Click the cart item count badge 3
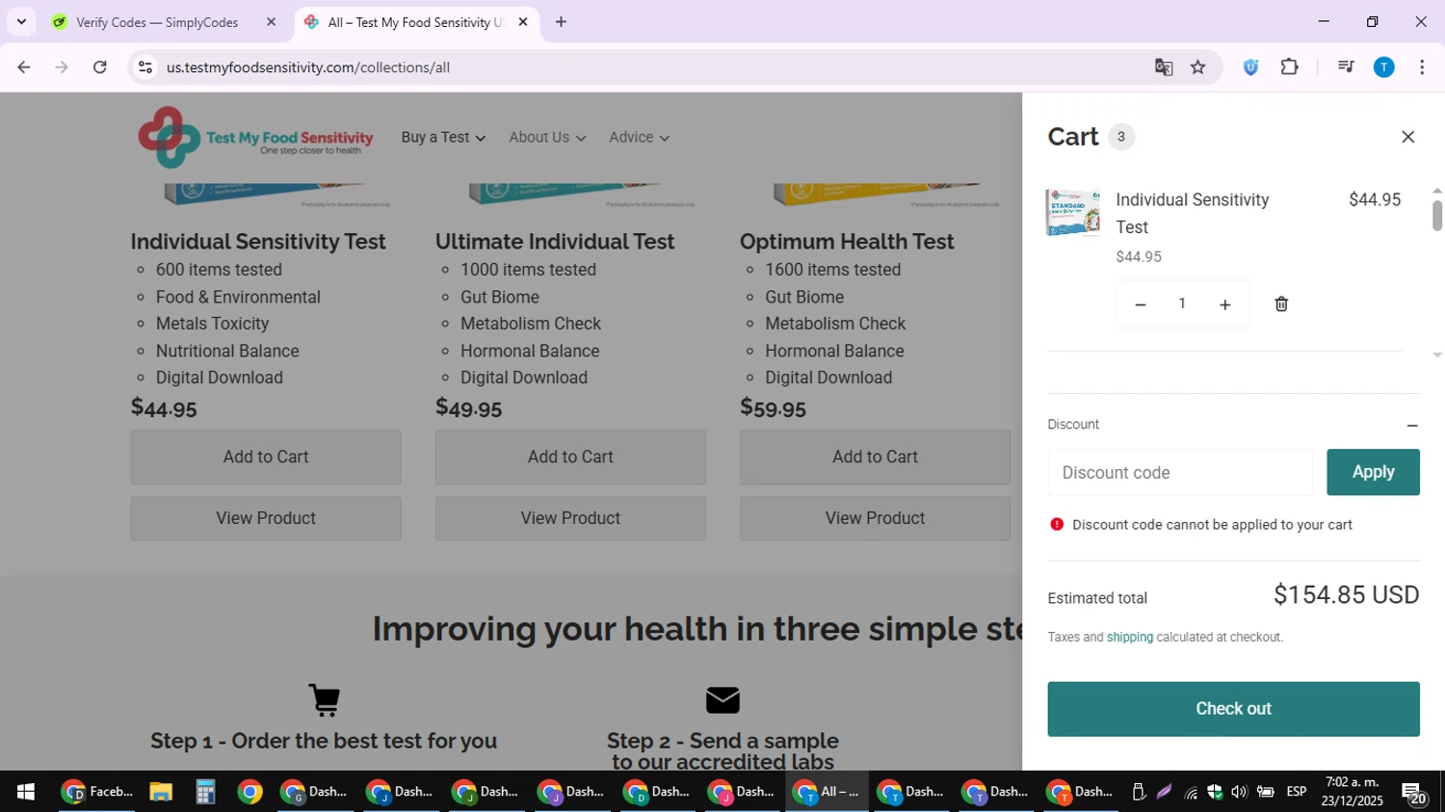This screenshot has height=812, width=1445. (x=1120, y=137)
